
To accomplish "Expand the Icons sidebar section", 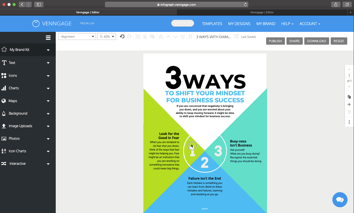I will pos(28,76).
